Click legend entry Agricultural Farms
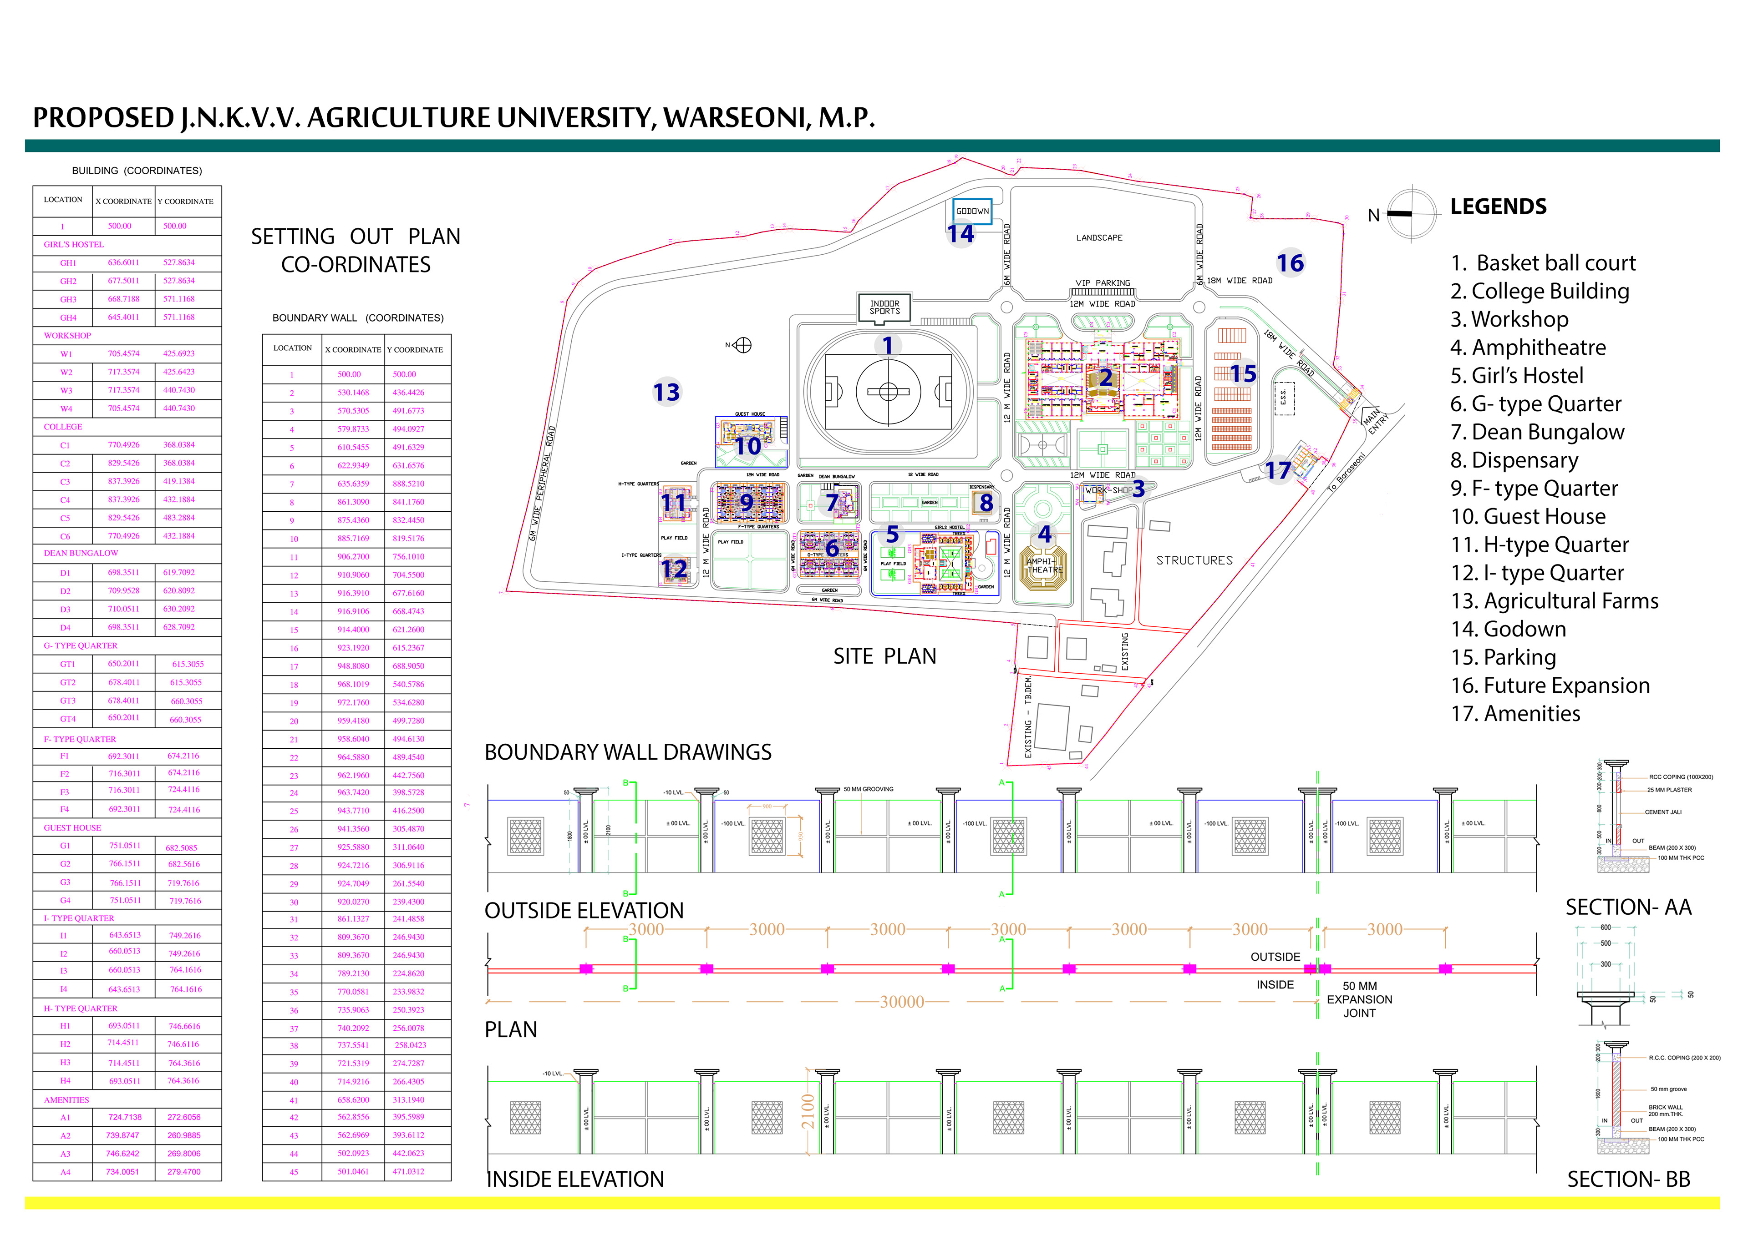Viewport: 1748px width, 1235px height. pyautogui.click(x=1554, y=601)
